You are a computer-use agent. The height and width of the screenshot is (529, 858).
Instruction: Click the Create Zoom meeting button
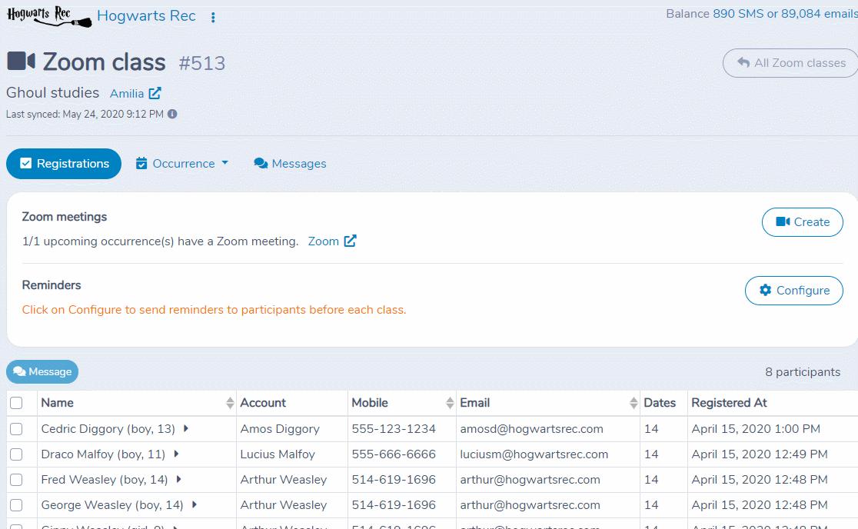click(x=802, y=222)
